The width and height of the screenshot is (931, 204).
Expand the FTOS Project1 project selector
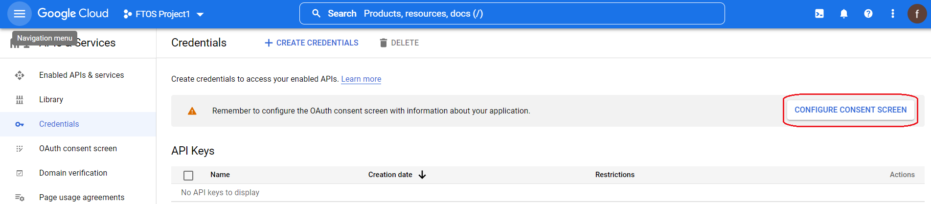[x=163, y=14]
